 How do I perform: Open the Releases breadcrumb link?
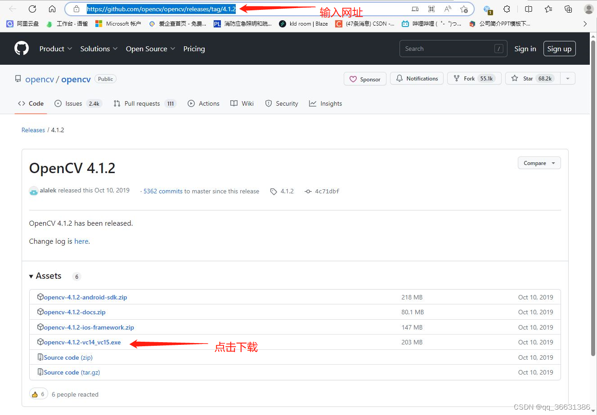click(x=33, y=130)
